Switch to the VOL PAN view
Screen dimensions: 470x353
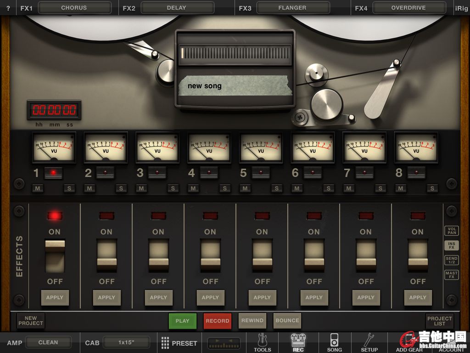[452, 231]
